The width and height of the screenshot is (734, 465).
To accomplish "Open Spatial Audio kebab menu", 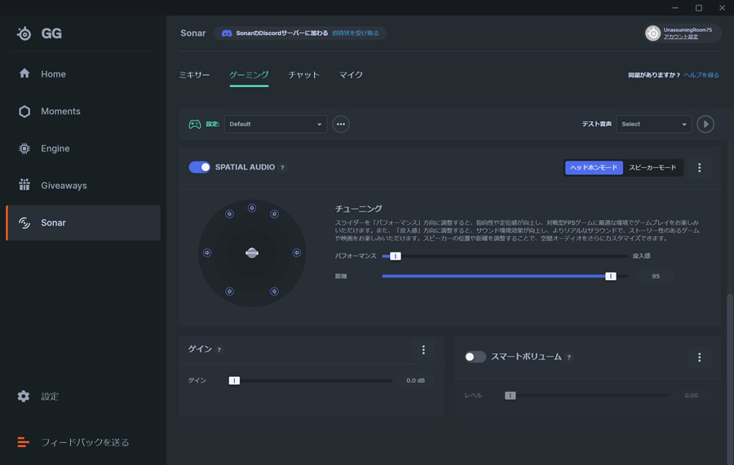I will tap(700, 167).
